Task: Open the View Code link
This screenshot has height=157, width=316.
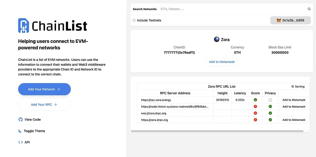Action: [x=29, y=120]
